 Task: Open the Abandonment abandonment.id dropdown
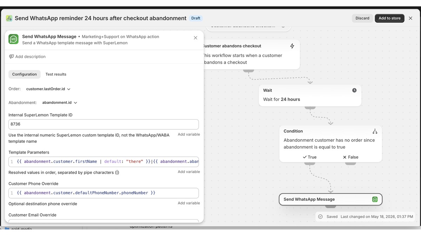click(60, 102)
